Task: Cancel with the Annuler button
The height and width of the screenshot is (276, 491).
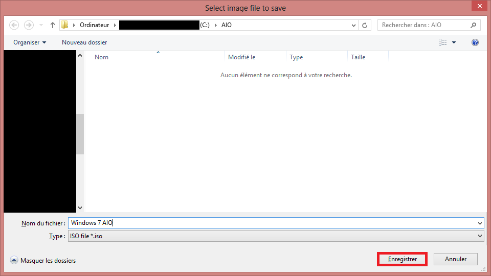Action: tap(455, 259)
